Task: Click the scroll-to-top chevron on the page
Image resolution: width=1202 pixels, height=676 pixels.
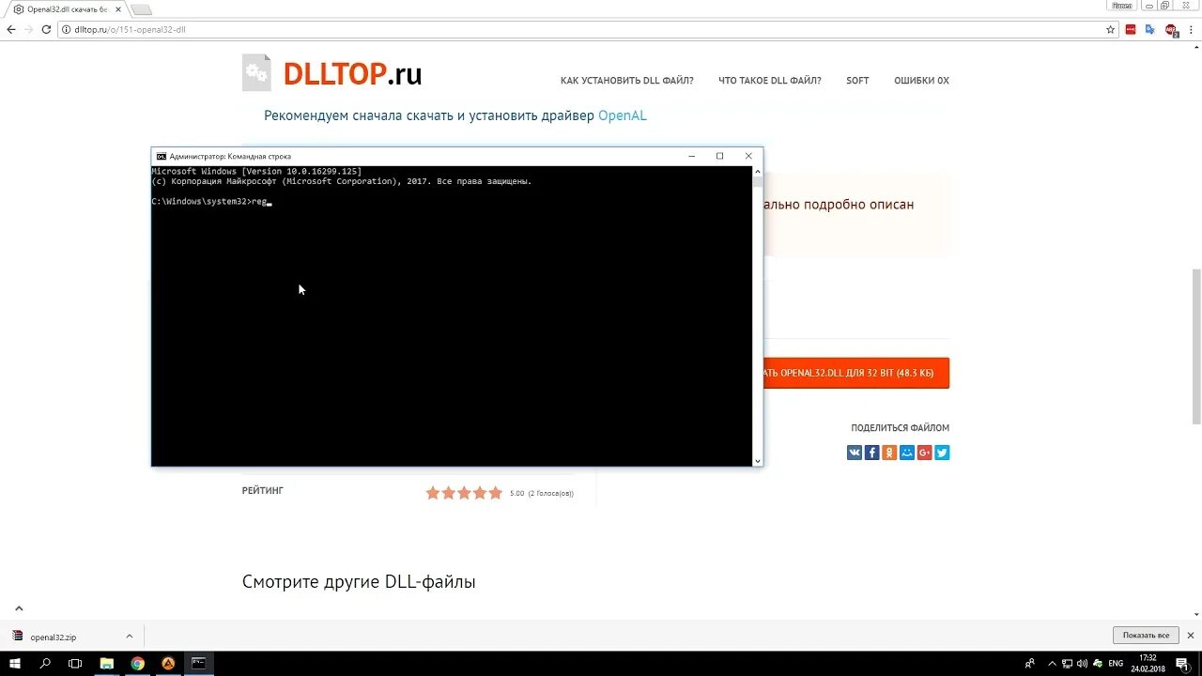Action: point(19,608)
